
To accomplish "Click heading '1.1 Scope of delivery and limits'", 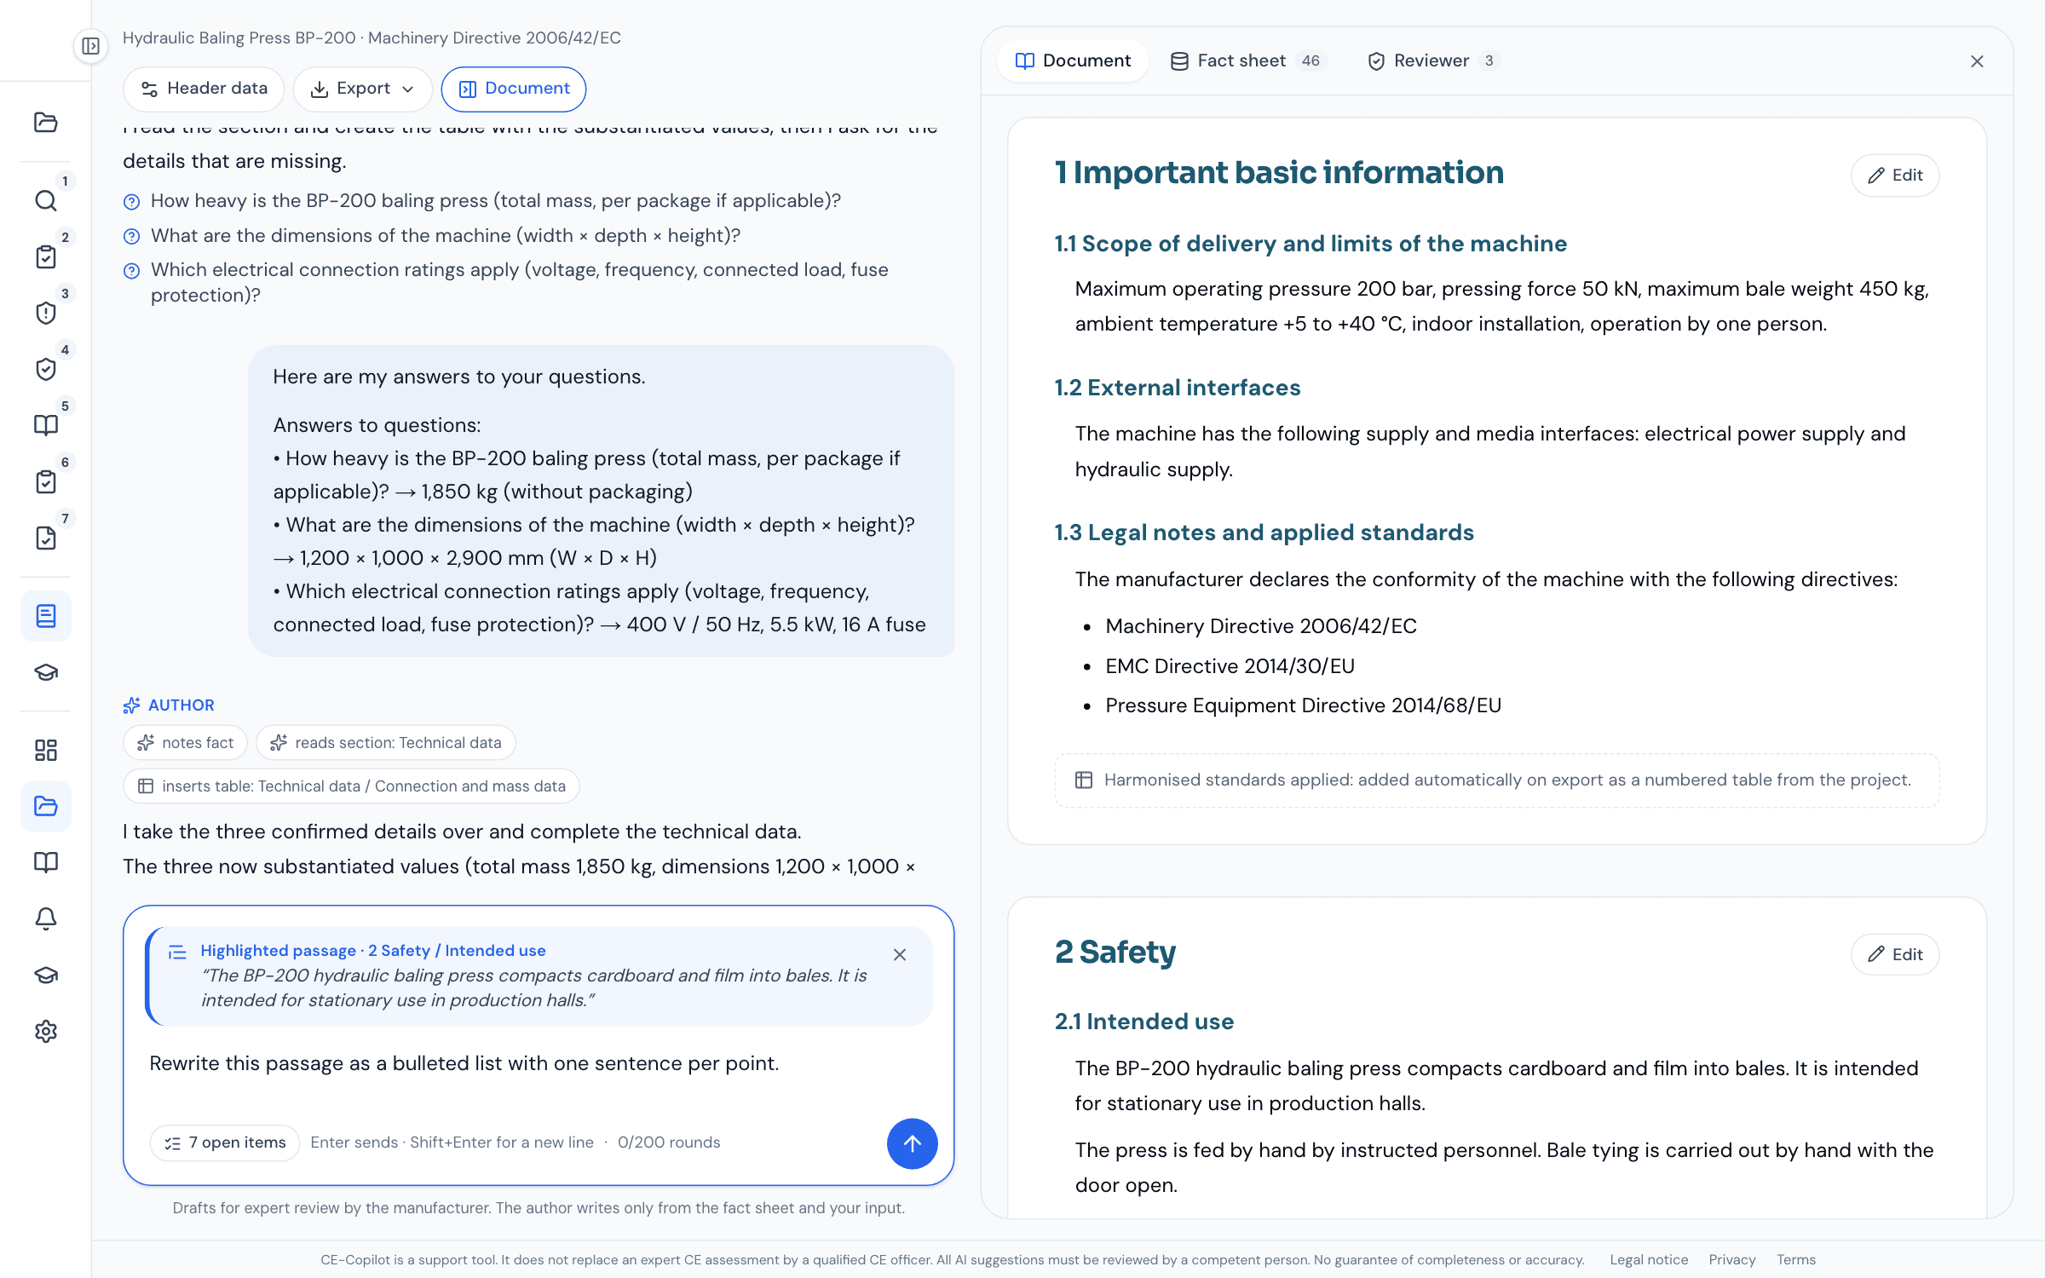I will pos(1311,244).
